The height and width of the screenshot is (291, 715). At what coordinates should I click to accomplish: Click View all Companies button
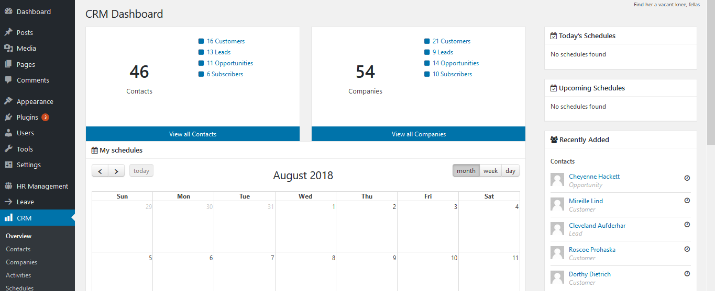pos(419,134)
